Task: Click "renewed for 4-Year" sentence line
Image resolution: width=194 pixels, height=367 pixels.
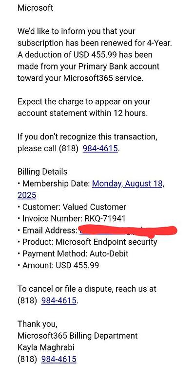Action: coord(95,43)
